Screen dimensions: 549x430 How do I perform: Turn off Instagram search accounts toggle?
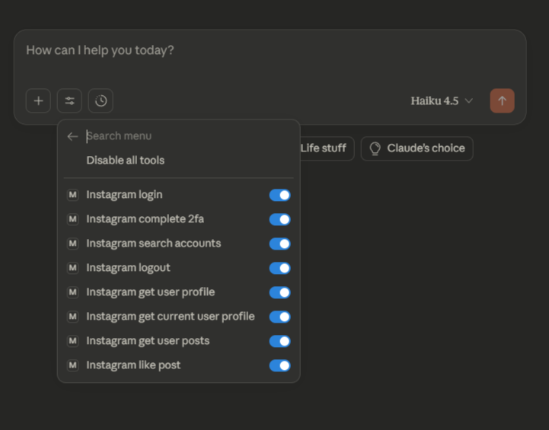tap(279, 244)
